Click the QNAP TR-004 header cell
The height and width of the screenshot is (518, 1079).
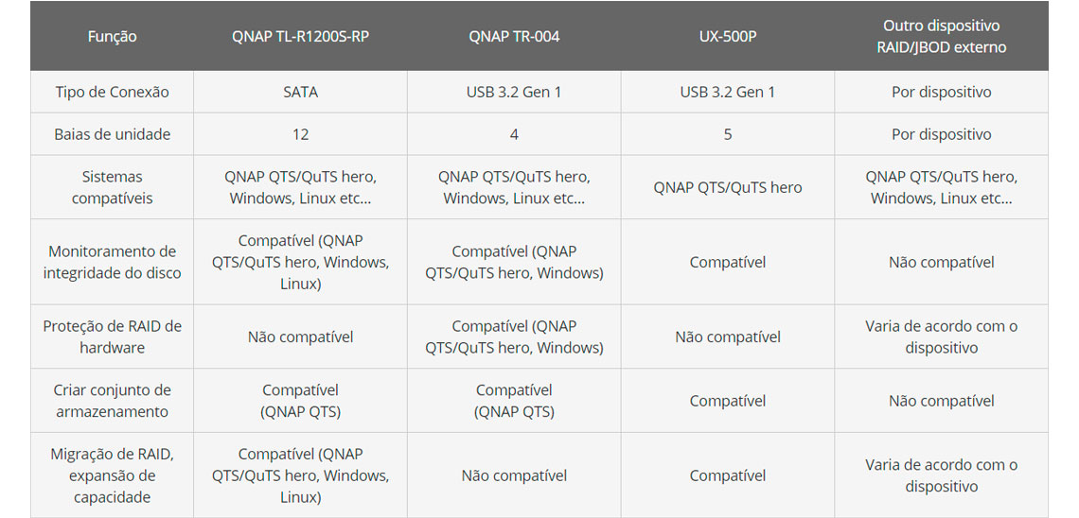coord(514,37)
